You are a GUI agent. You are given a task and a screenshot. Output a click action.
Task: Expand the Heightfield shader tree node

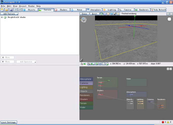pos(2,17)
